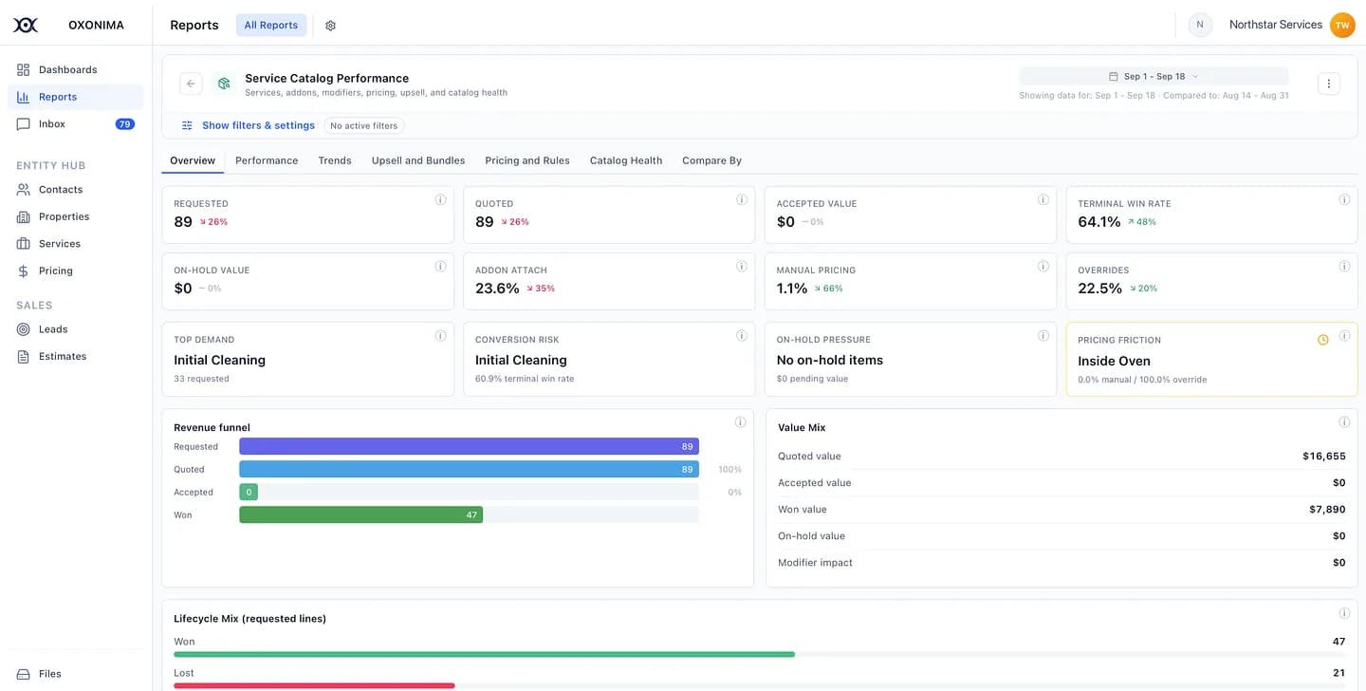
Task: Open the Catalog Health tab
Action: click(x=626, y=160)
